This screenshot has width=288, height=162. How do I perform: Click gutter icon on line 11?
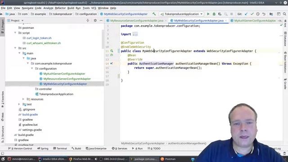point(112,51)
